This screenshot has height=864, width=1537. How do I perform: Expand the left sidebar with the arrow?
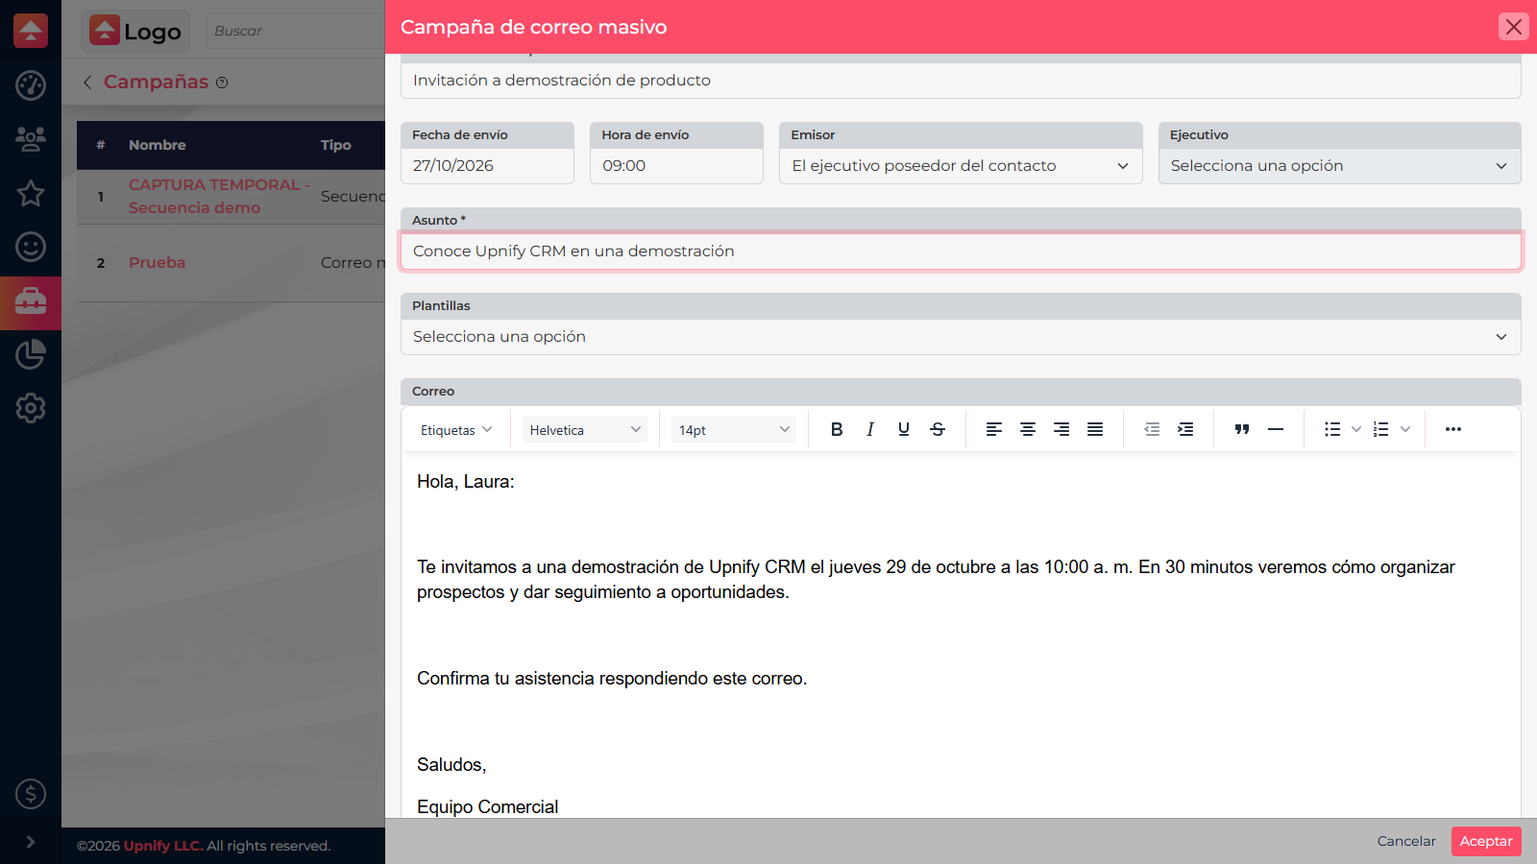click(31, 842)
